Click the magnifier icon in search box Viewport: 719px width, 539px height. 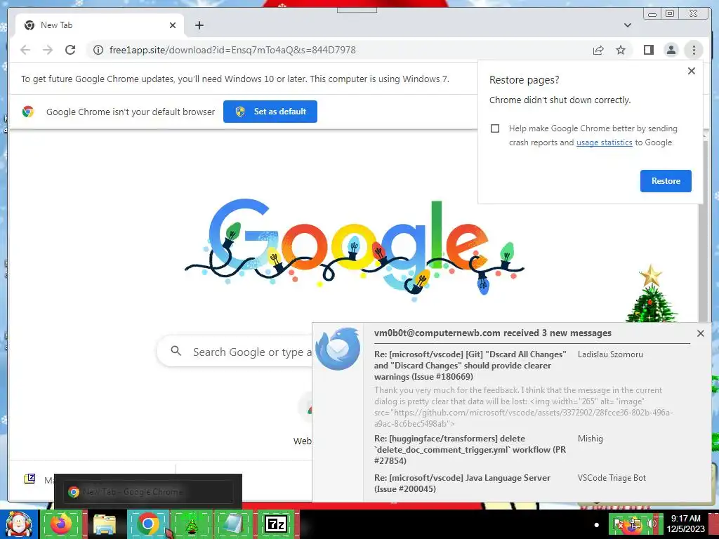pos(176,351)
